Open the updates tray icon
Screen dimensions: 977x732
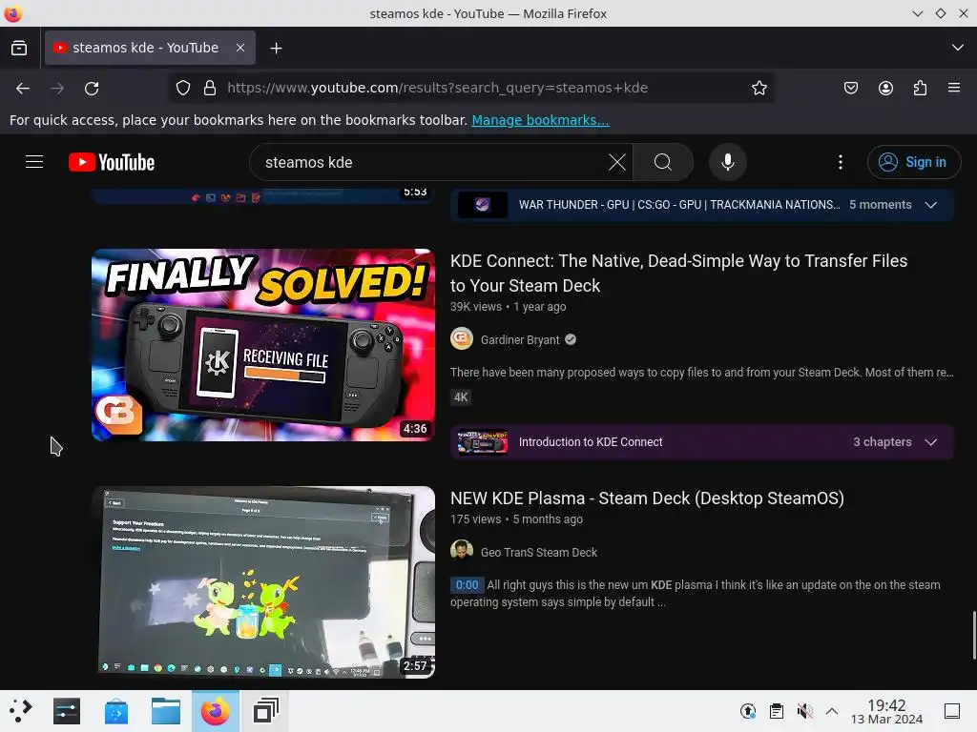pyautogui.click(x=748, y=711)
